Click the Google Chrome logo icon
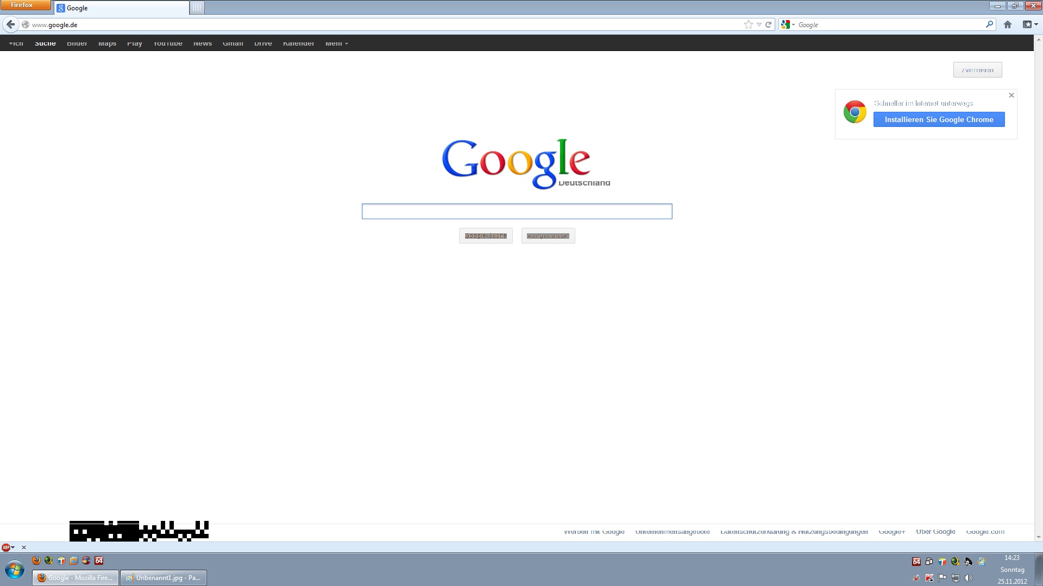The width and height of the screenshot is (1043, 586). point(854,112)
